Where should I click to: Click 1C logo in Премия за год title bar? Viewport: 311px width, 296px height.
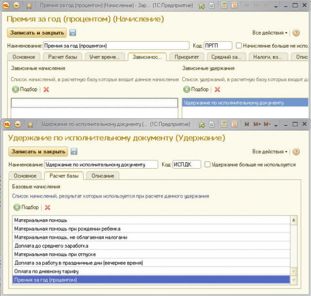[x=6, y=5]
